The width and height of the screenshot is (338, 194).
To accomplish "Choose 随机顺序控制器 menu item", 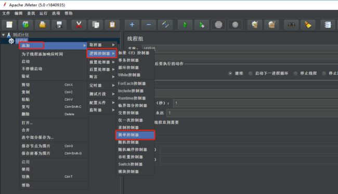I will point(135,149).
